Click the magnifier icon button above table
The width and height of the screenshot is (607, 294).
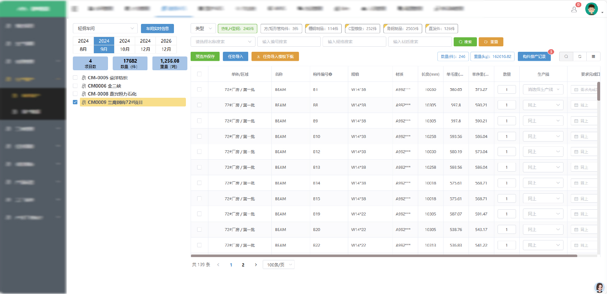[566, 56]
